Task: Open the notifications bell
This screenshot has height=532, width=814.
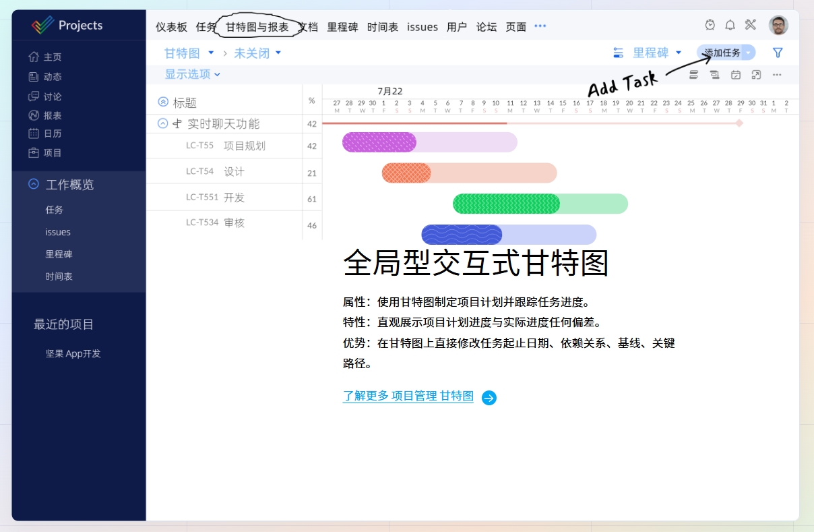Action: click(730, 26)
